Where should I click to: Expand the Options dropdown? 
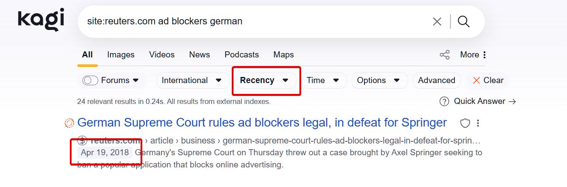[378, 80]
